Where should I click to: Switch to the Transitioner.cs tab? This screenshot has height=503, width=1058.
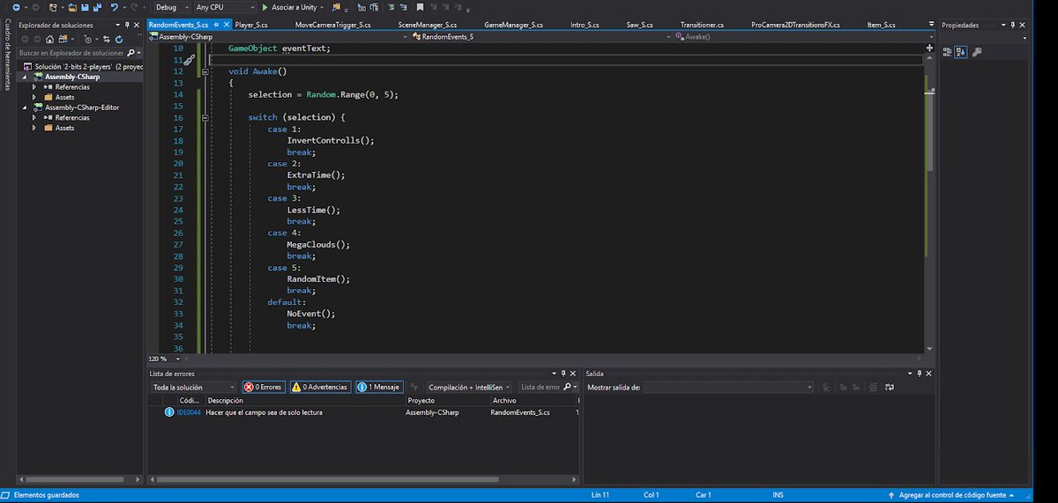[x=702, y=25]
